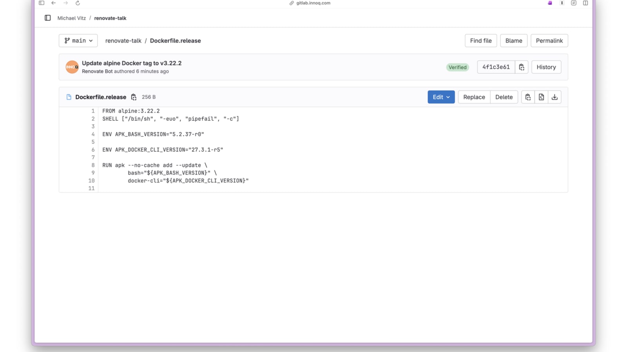The image size is (627, 352).
Task: Open raw file view icon
Action: click(541, 97)
